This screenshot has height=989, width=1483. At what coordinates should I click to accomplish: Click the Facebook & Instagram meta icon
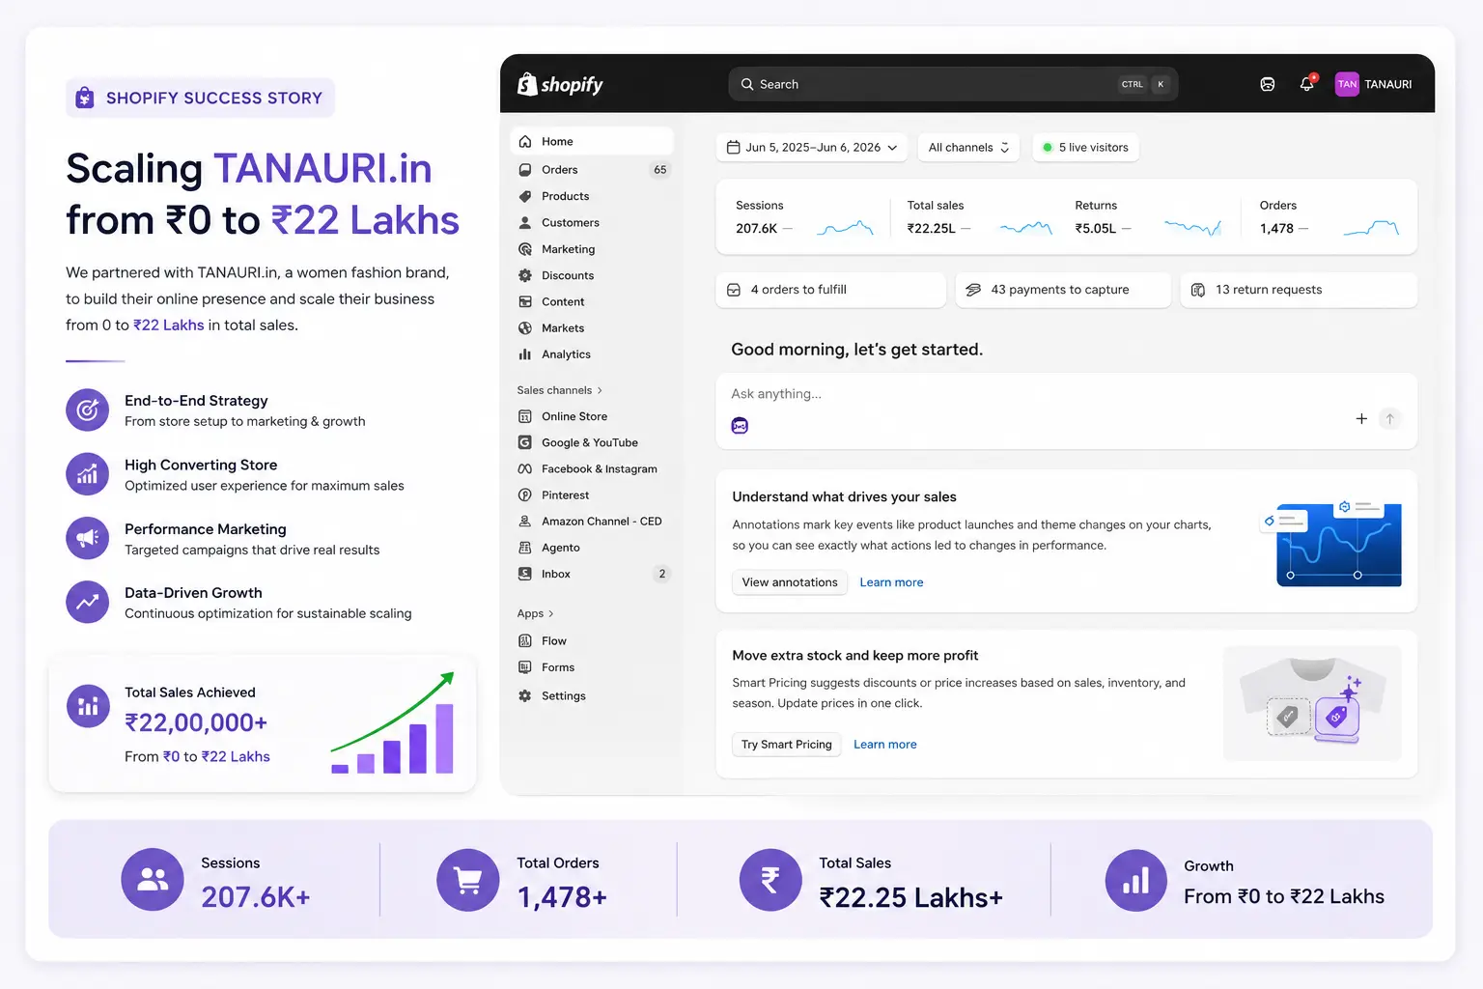point(525,468)
